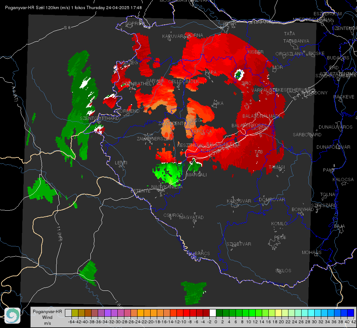Click the ZALAEGERSZEG city label
The height and width of the screenshot is (328, 357).
[155, 138]
